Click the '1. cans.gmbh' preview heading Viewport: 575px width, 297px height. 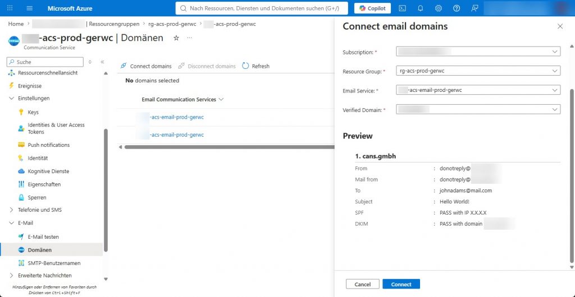[376, 156]
